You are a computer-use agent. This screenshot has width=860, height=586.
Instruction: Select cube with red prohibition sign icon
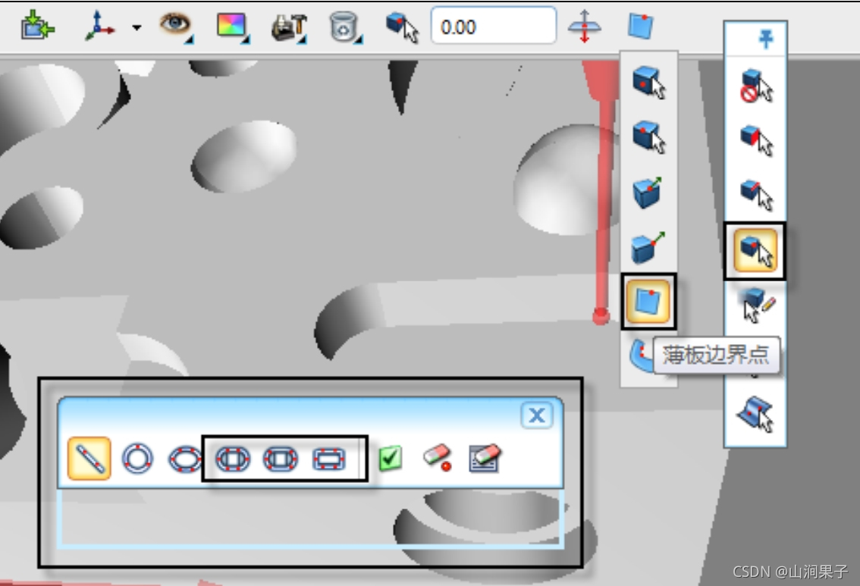click(x=756, y=86)
